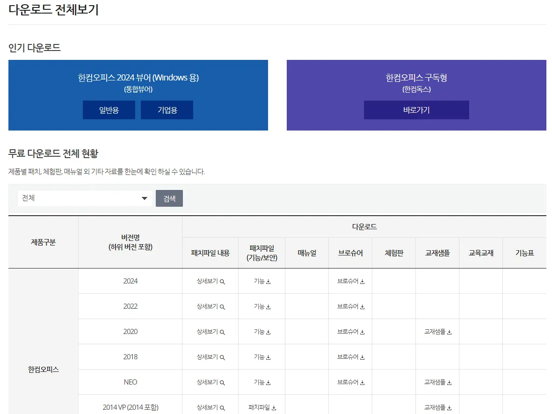This screenshot has width=552, height=414.
Task: Click the 바로가기 button for 한컴독스
Action: point(416,109)
